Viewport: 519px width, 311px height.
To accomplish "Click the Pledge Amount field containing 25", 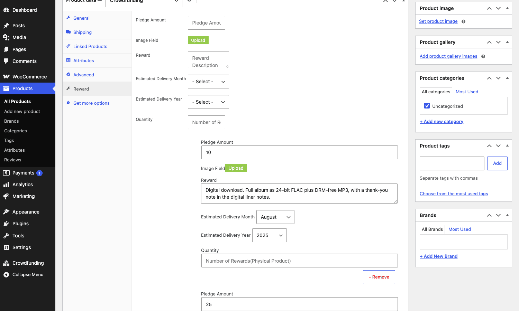I will coord(300,304).
